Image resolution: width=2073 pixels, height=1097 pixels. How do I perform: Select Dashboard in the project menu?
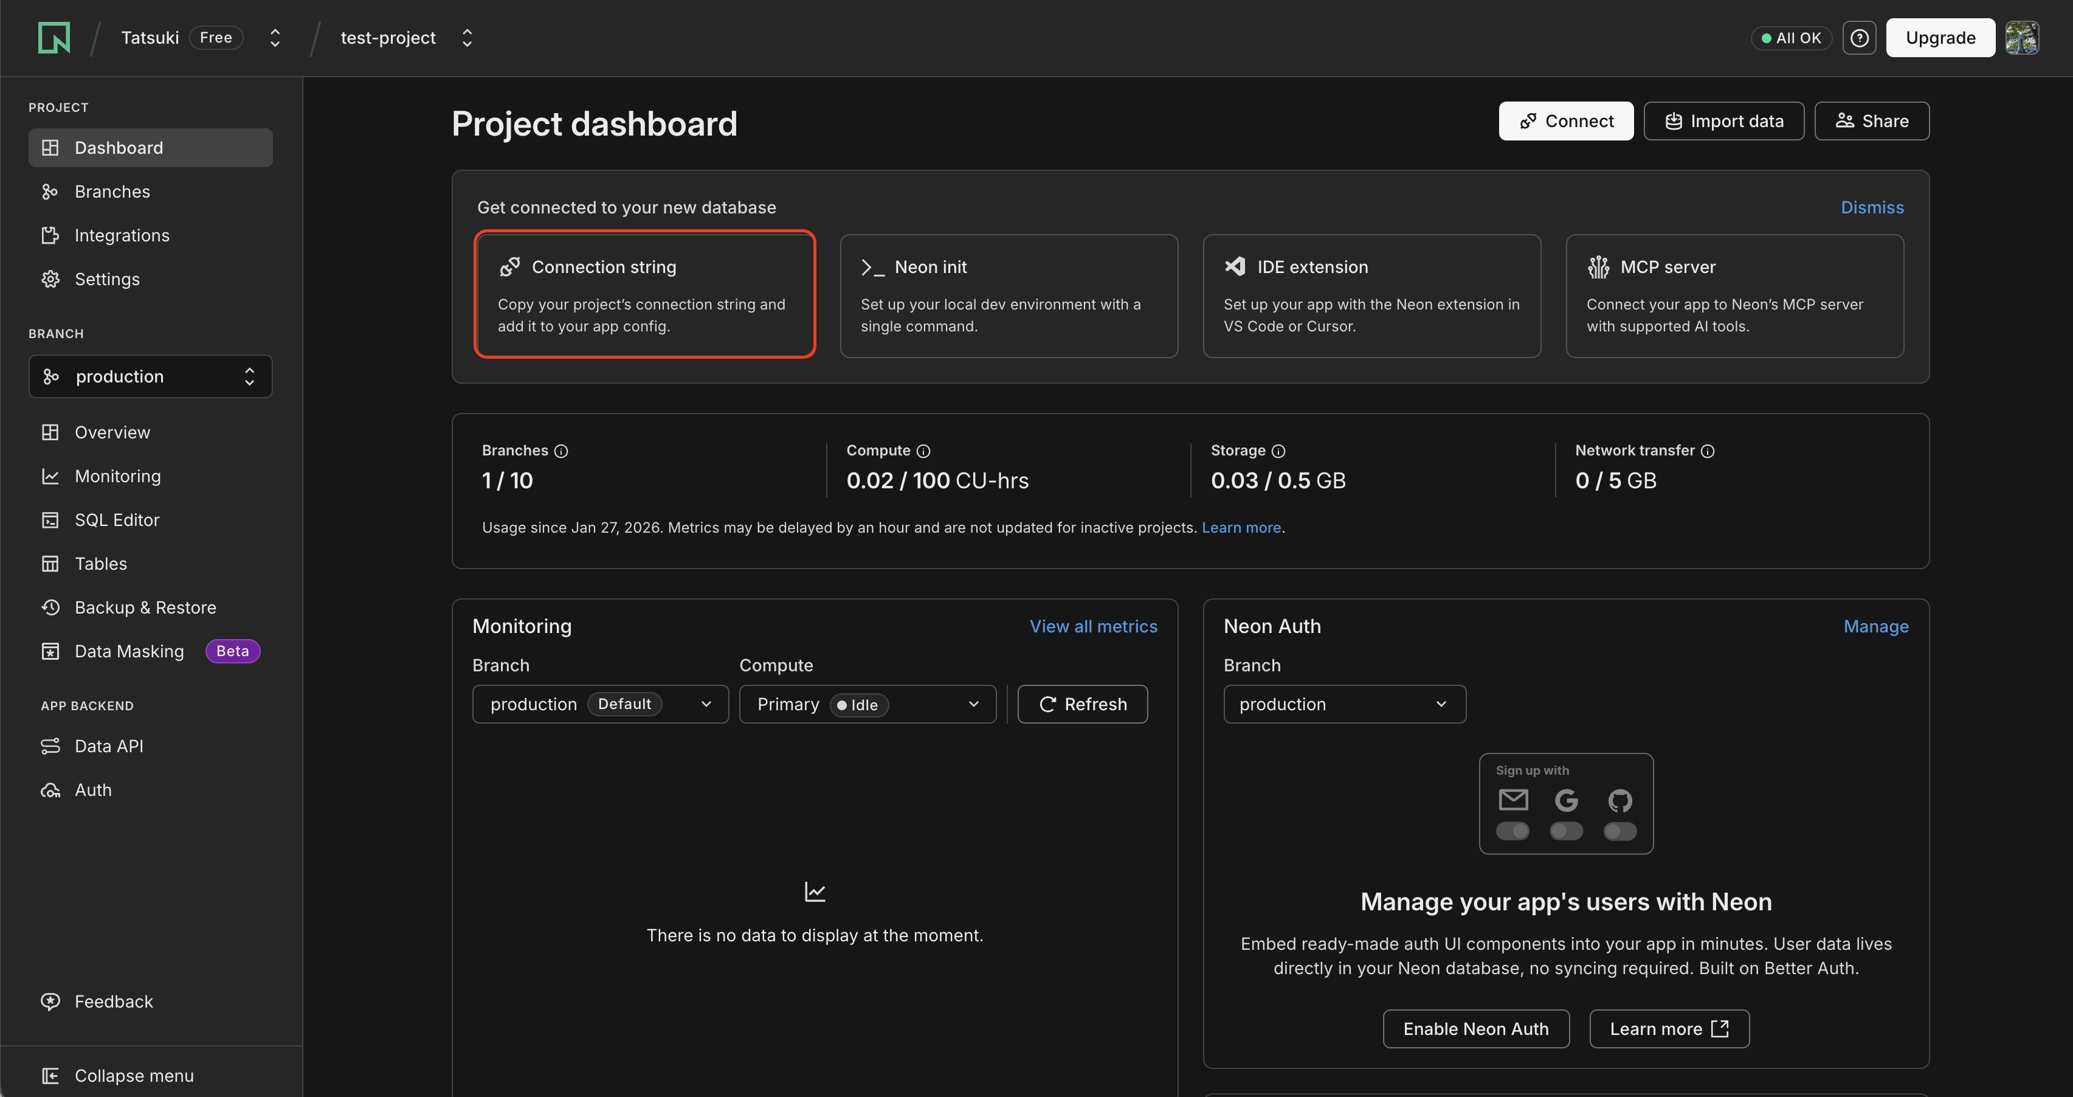point(119,147)
